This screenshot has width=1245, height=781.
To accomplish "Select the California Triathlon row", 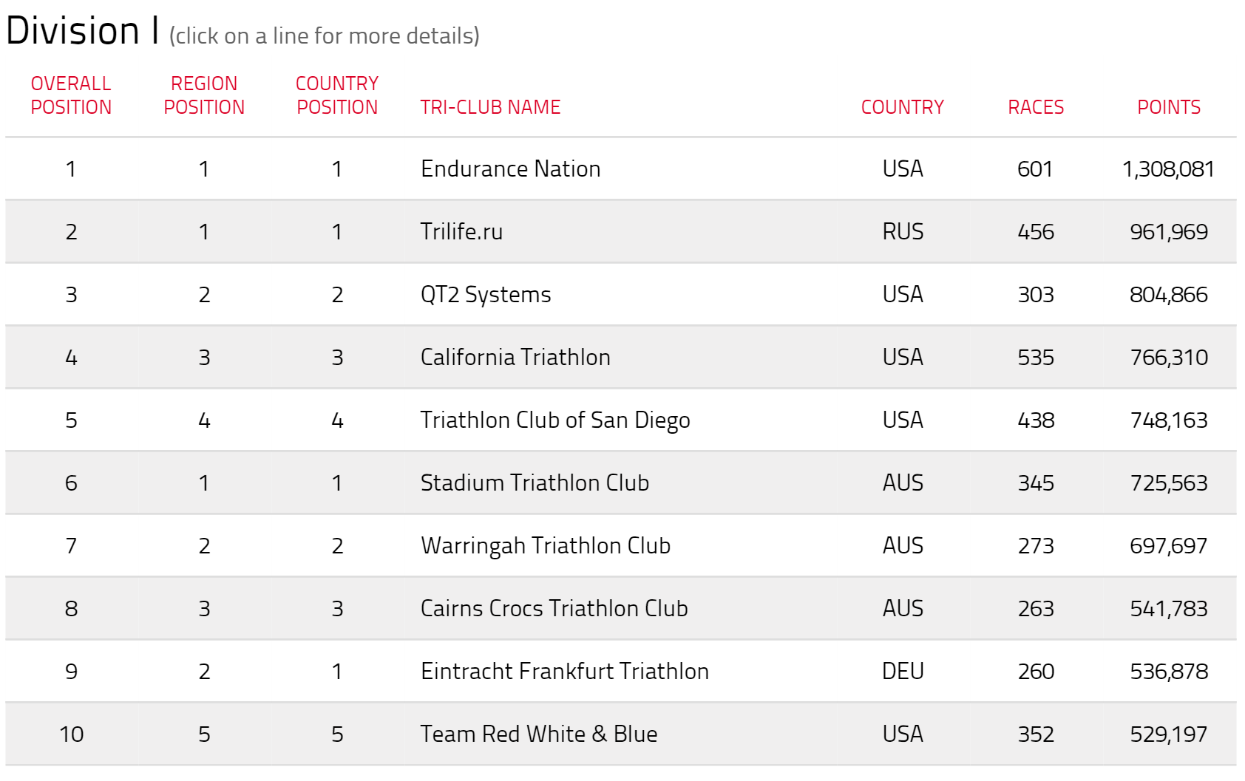I will click(x=620, y=357).
